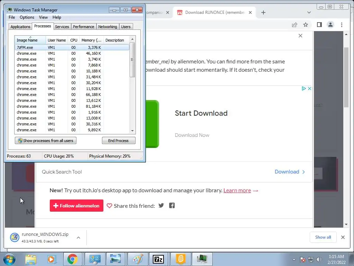354x266 pixels.
Task: Show hidden system tray icons
Action: point(294,259)
